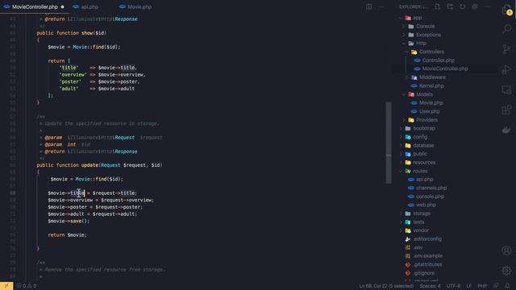Collapse the routes folder
This screenshot has height=290, width=516.
(x=420, y=171)
